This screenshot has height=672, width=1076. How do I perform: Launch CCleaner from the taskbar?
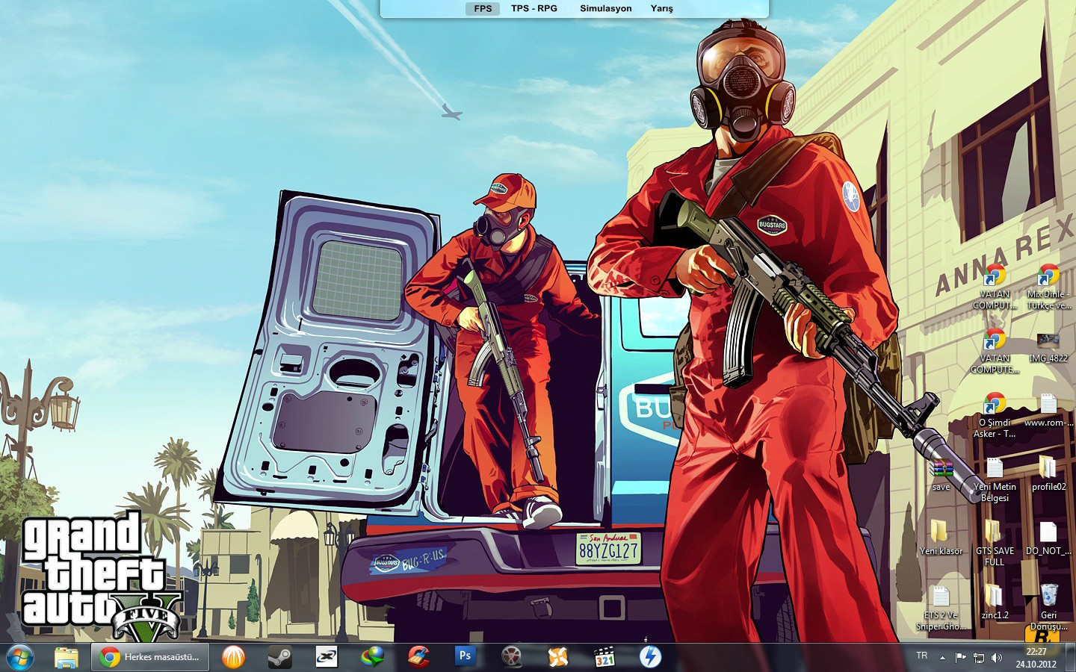pyautogui.click(x=418, y=658)
